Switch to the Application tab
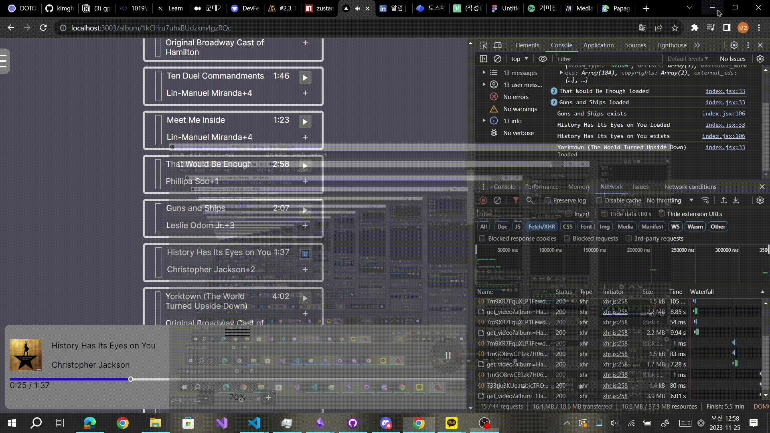The height and width of the screenshot is (433, 770). tap(598, 45)
